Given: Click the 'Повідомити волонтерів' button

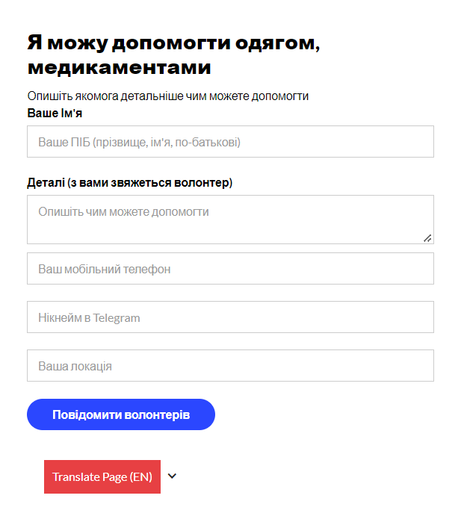Looking at the screenshot, I should point(121,414).
